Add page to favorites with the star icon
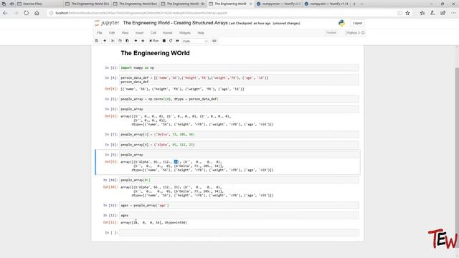Screen dimensions: 459x258 [x=407, y=13]
